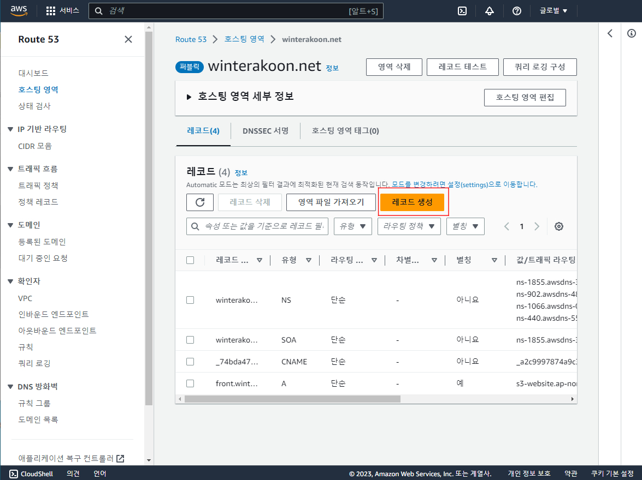Close the Route 53 side navigation
This screenshot has height=480, width=642.
(x=128, y=39)
